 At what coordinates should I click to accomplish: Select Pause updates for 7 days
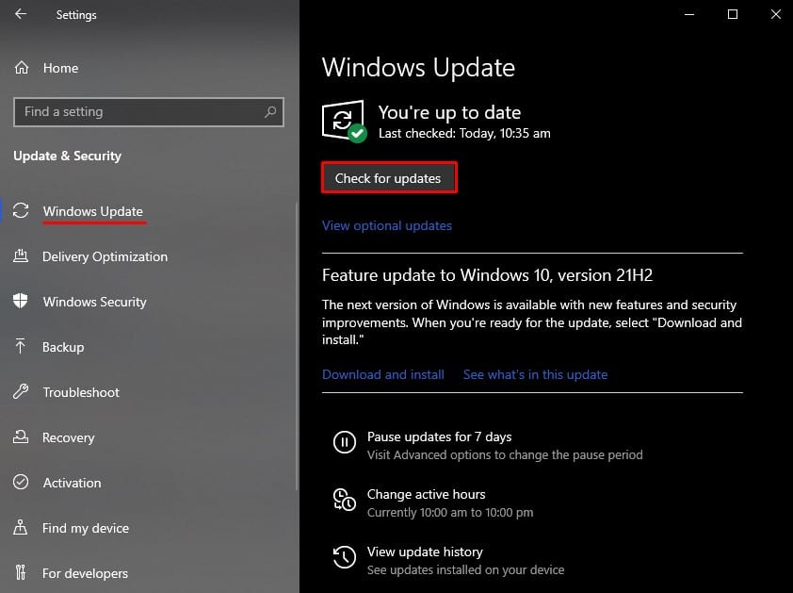coord(440,437)
